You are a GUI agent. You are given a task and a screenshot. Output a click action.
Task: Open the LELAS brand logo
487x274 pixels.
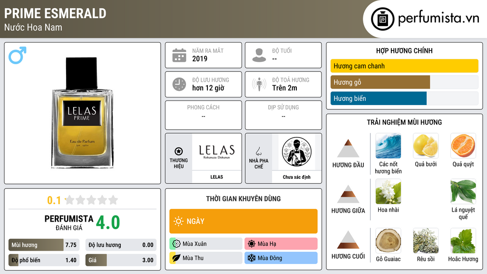[x=217, y=152]
